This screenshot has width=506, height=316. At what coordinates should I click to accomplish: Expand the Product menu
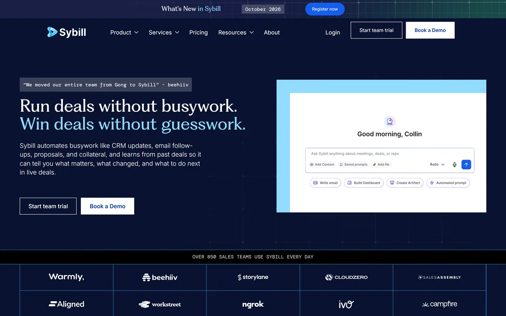coord(124,32)
